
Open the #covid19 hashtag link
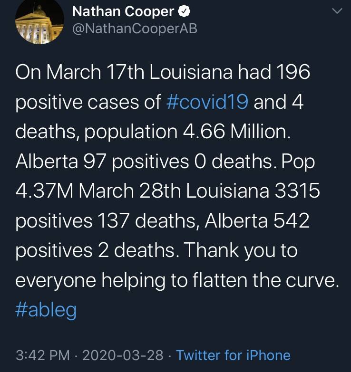click(x=207, y=102)
